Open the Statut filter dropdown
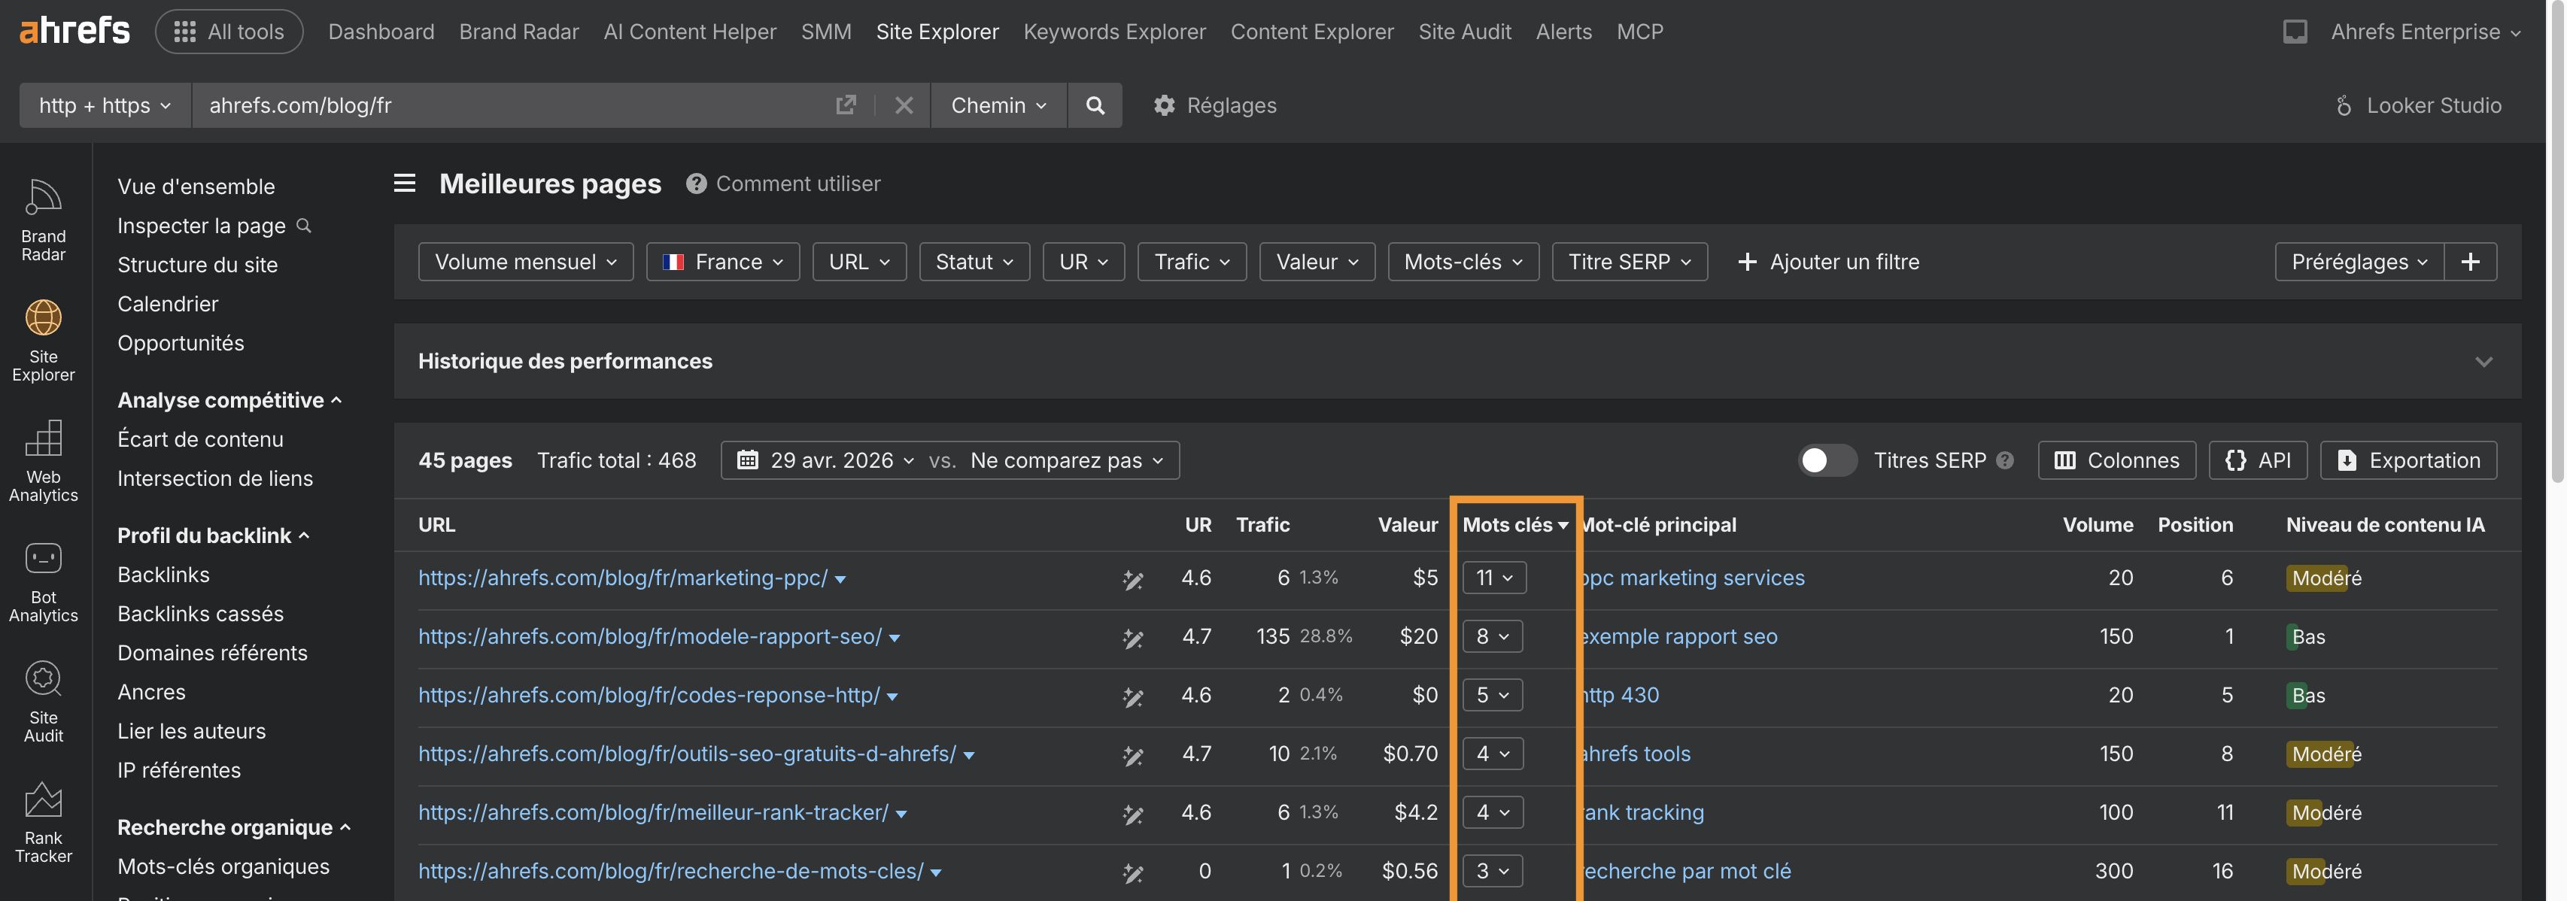Screen dimensions: 2567x901 click(974, 261)
